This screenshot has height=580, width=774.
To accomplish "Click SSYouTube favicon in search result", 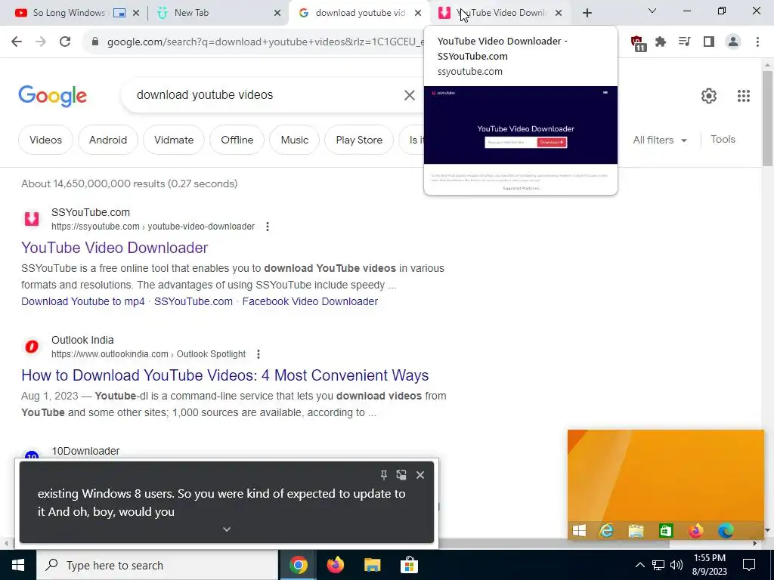I will click(32, 218).
